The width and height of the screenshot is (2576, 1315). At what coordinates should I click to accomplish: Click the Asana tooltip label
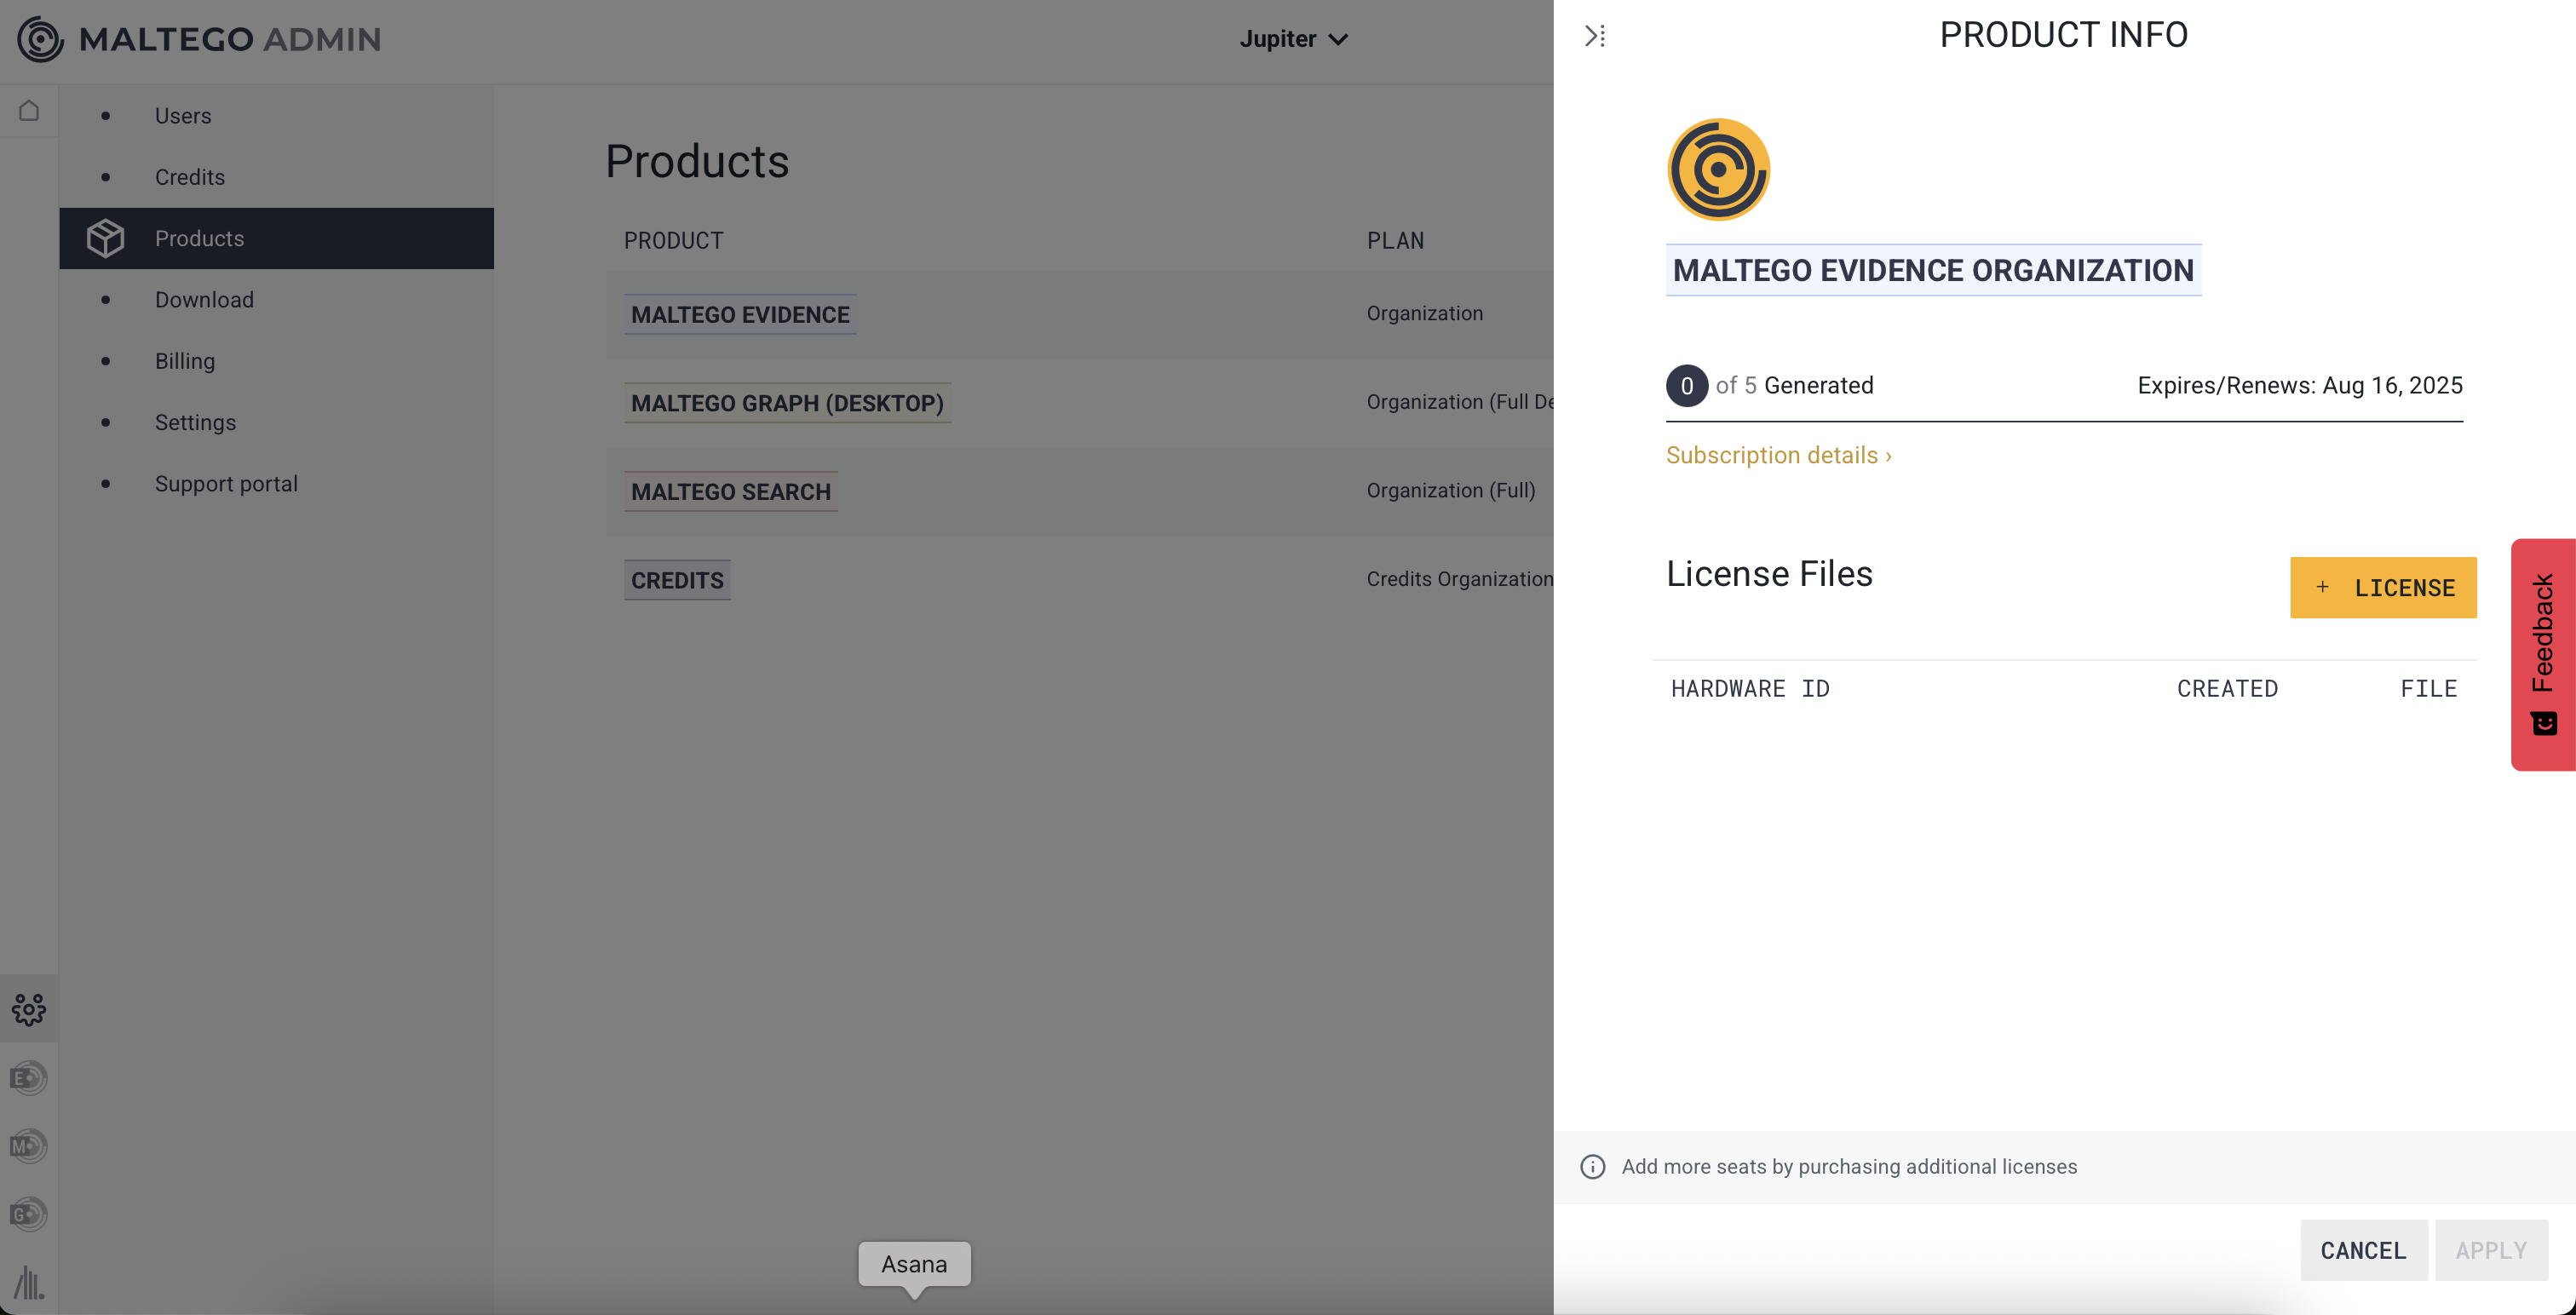(914, 1264)
